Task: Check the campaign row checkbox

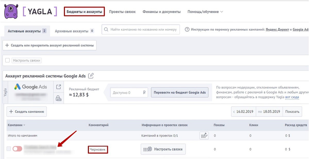Action: 9,149
